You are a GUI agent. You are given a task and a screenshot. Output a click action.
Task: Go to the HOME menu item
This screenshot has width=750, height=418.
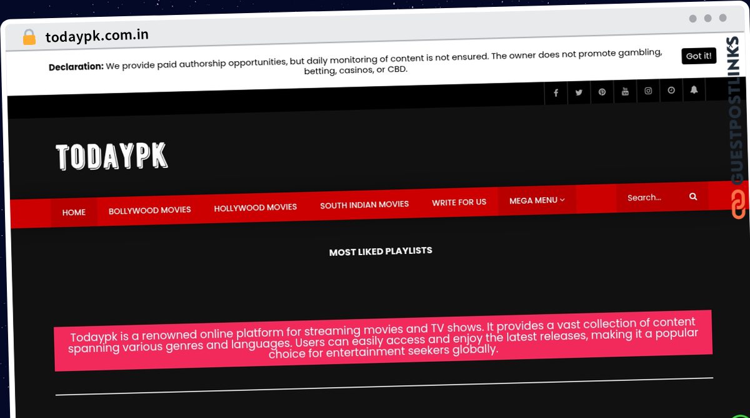click(x=74, y=213)
